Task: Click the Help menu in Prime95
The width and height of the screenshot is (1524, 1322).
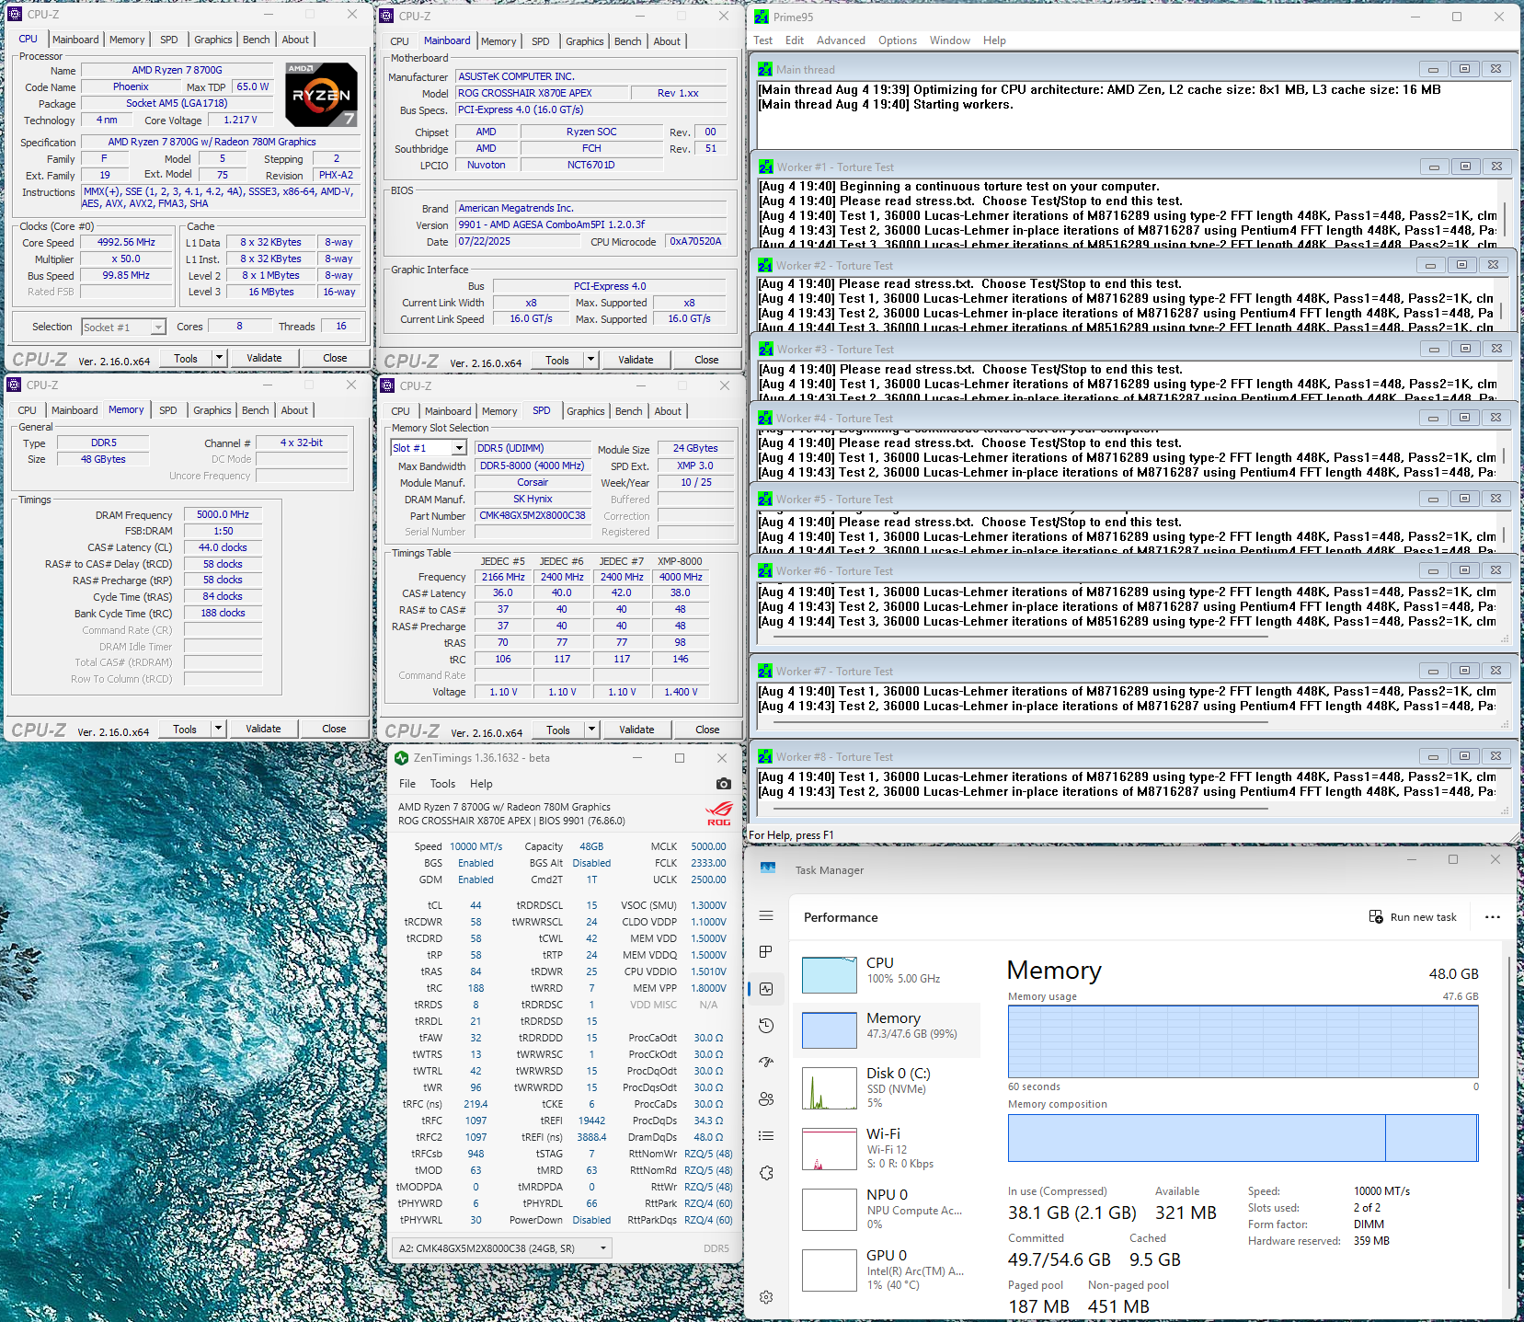Action: point(994,40)
